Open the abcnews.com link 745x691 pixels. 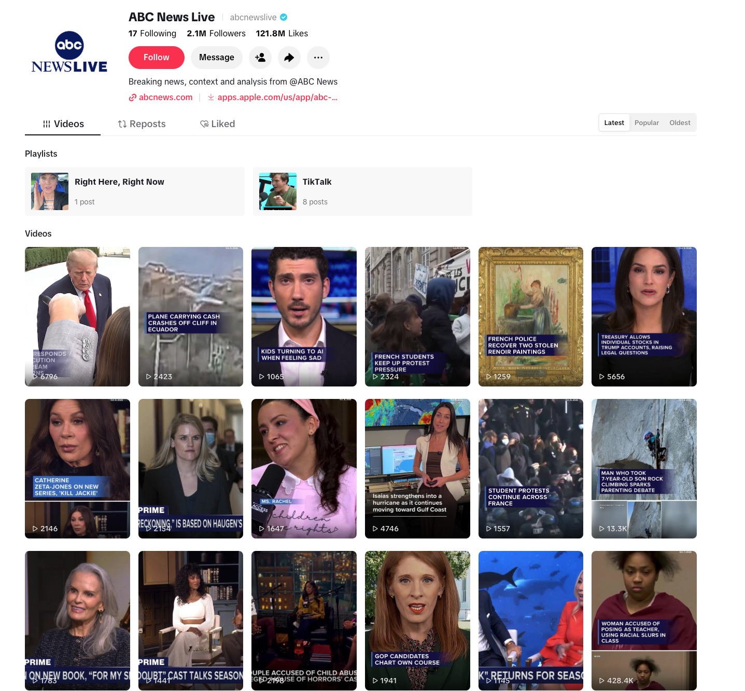pyautogui.click(x=161, y=97)
